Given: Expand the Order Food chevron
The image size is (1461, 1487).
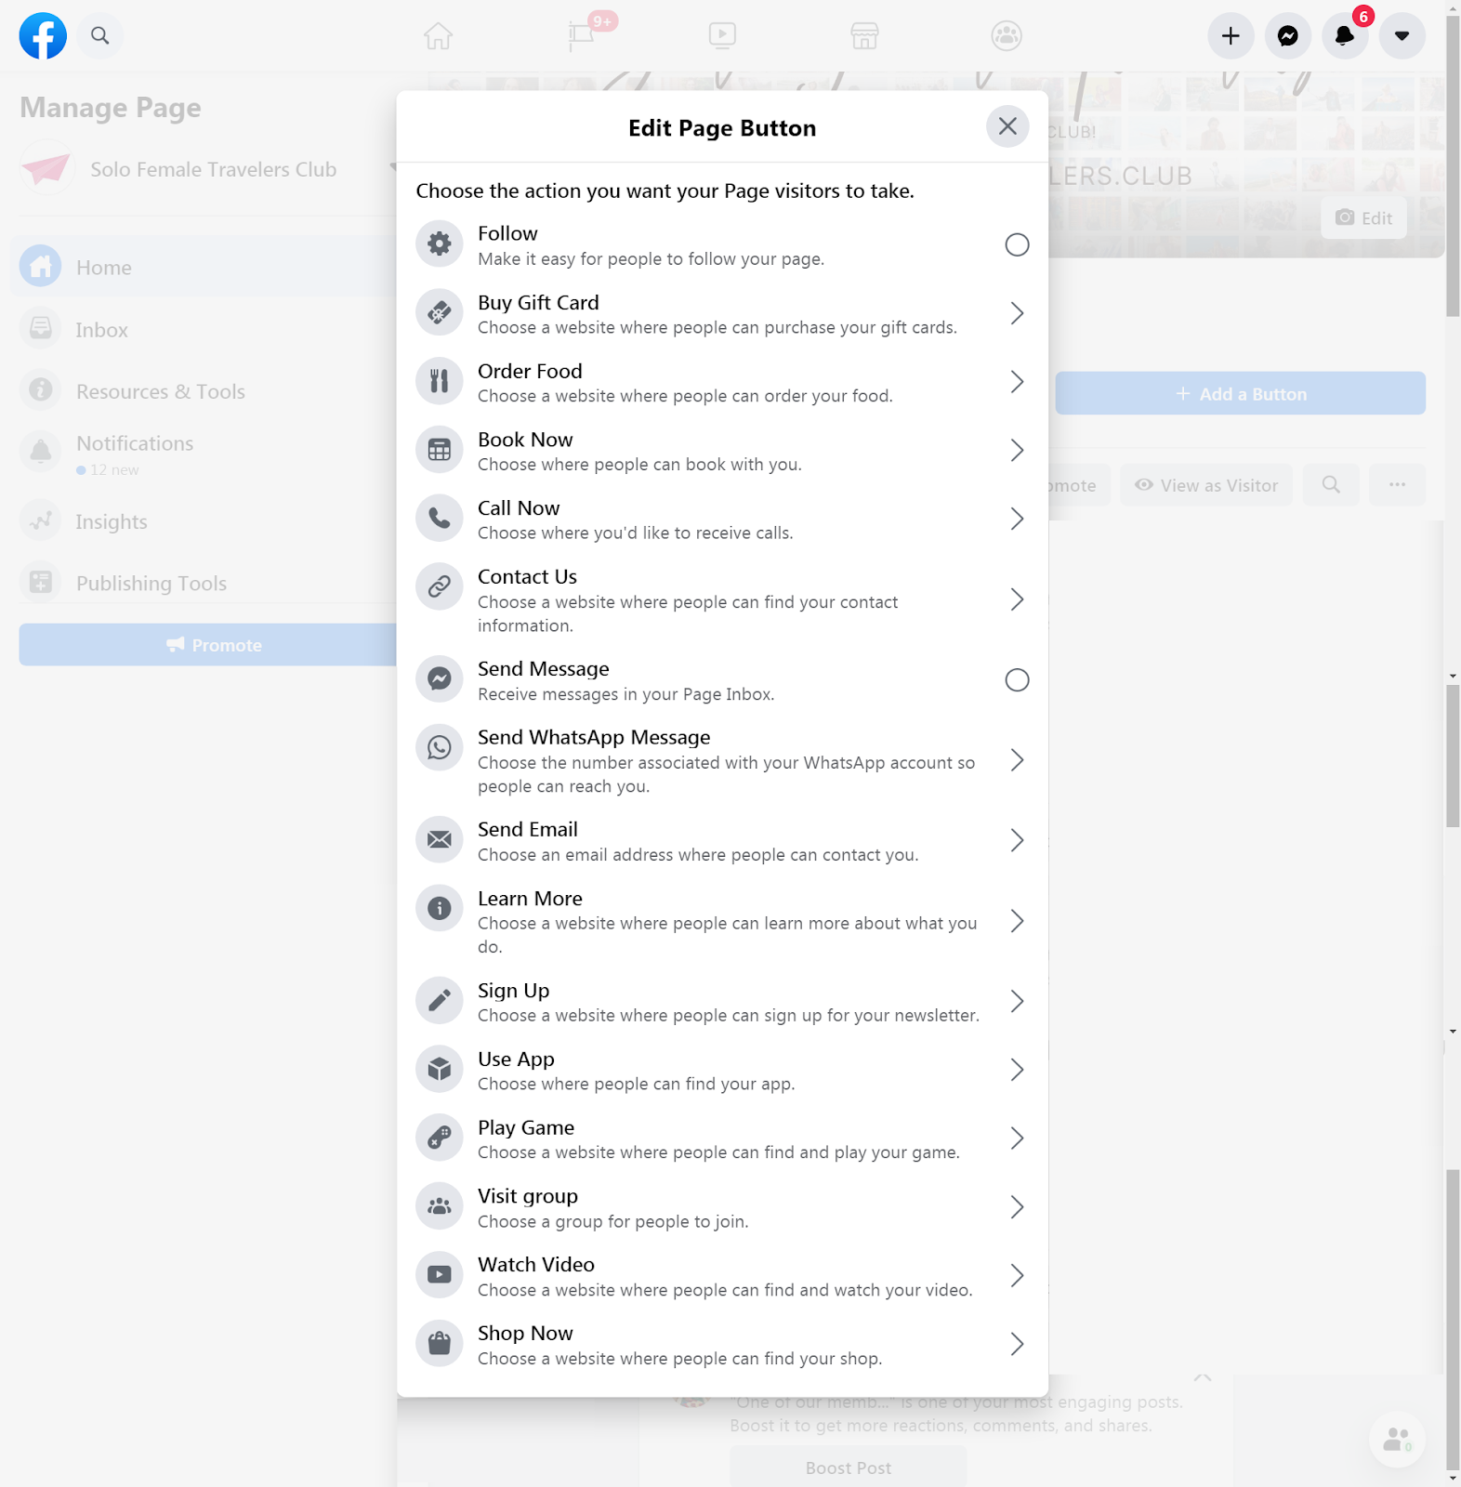Looking at the screenshot, I should coord(1018,382).
